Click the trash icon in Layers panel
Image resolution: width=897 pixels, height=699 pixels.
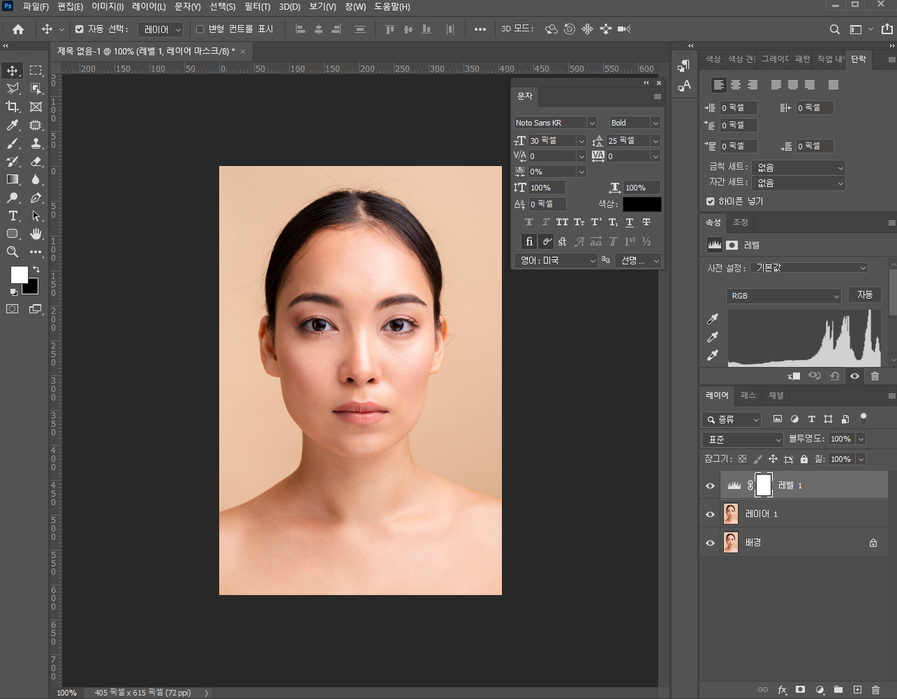pyautogui.click(x=875, y=690)
